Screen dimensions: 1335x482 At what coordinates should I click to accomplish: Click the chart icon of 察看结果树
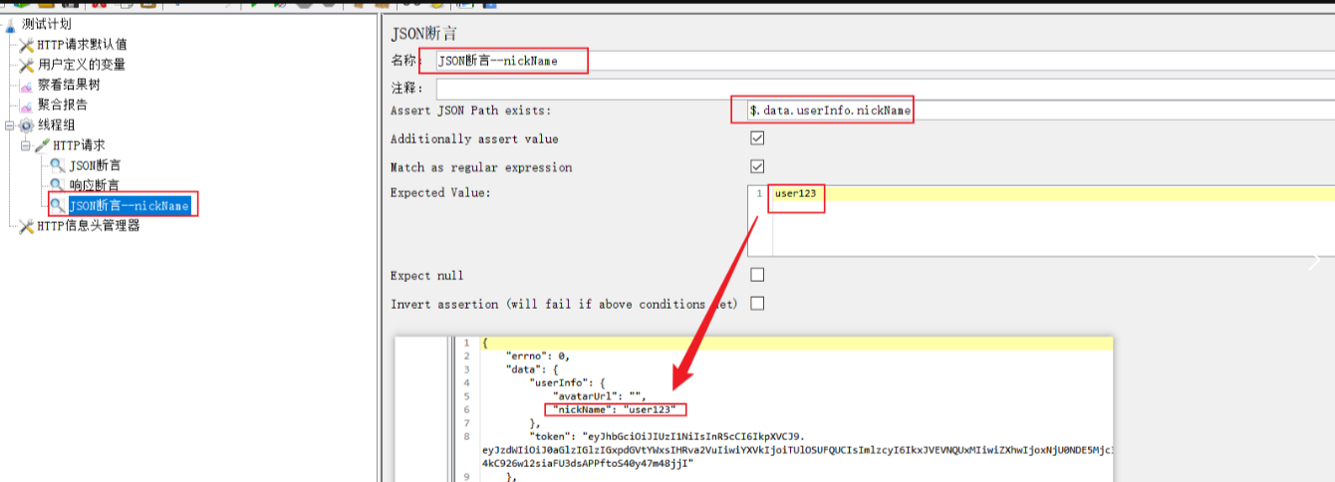coord(27,85)
